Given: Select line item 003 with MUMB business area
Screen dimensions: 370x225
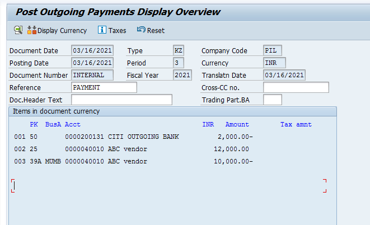Looking at the screenshot, I should tap(134, 161).
